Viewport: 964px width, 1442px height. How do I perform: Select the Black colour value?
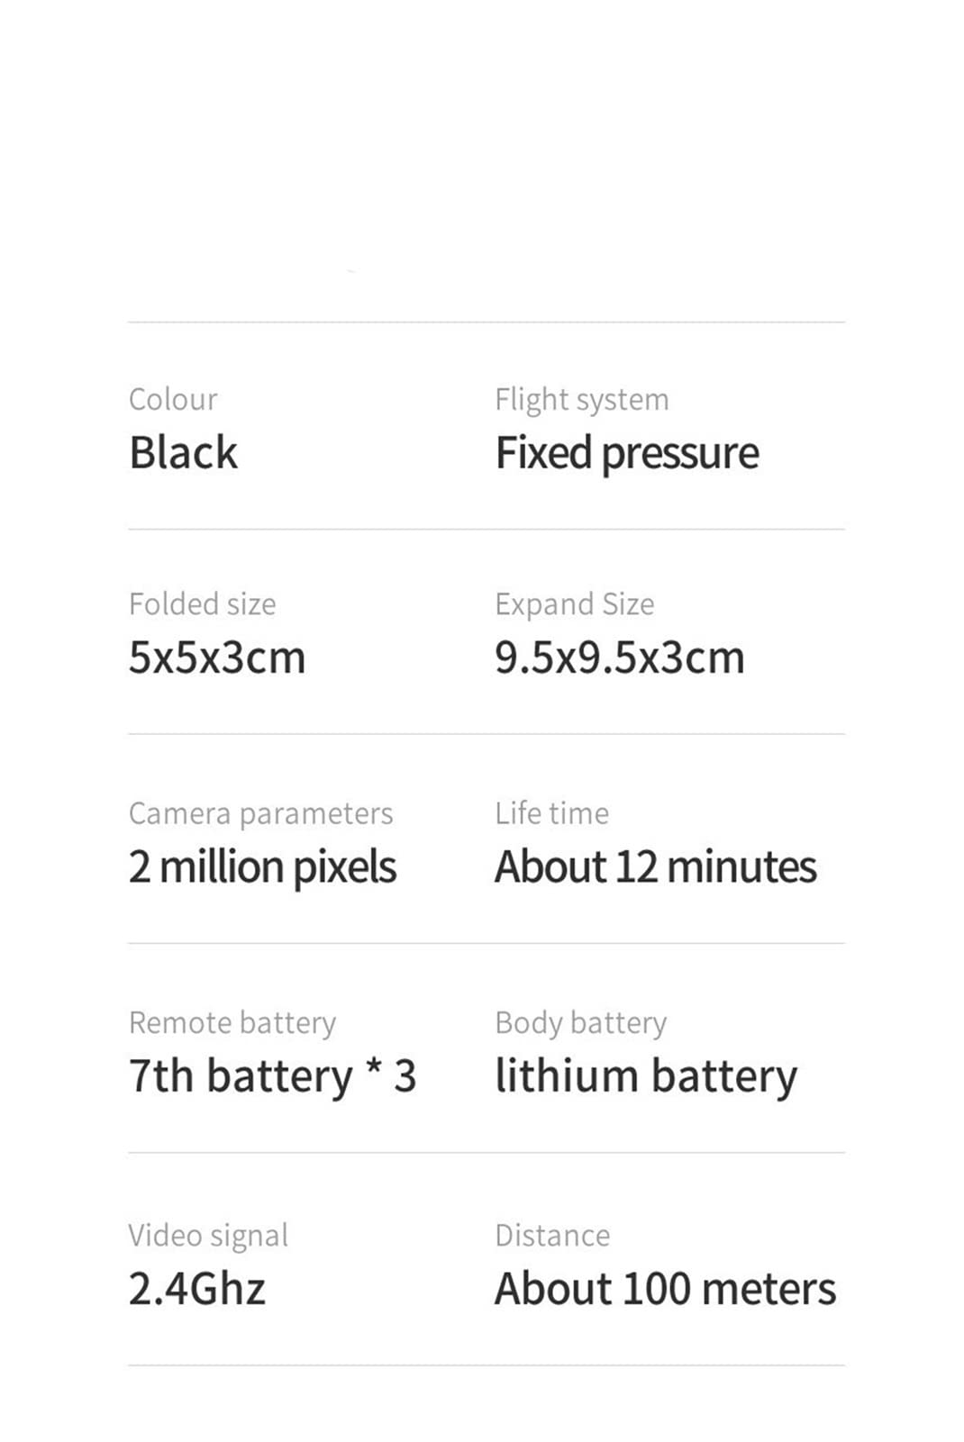(x=183, y=452)
